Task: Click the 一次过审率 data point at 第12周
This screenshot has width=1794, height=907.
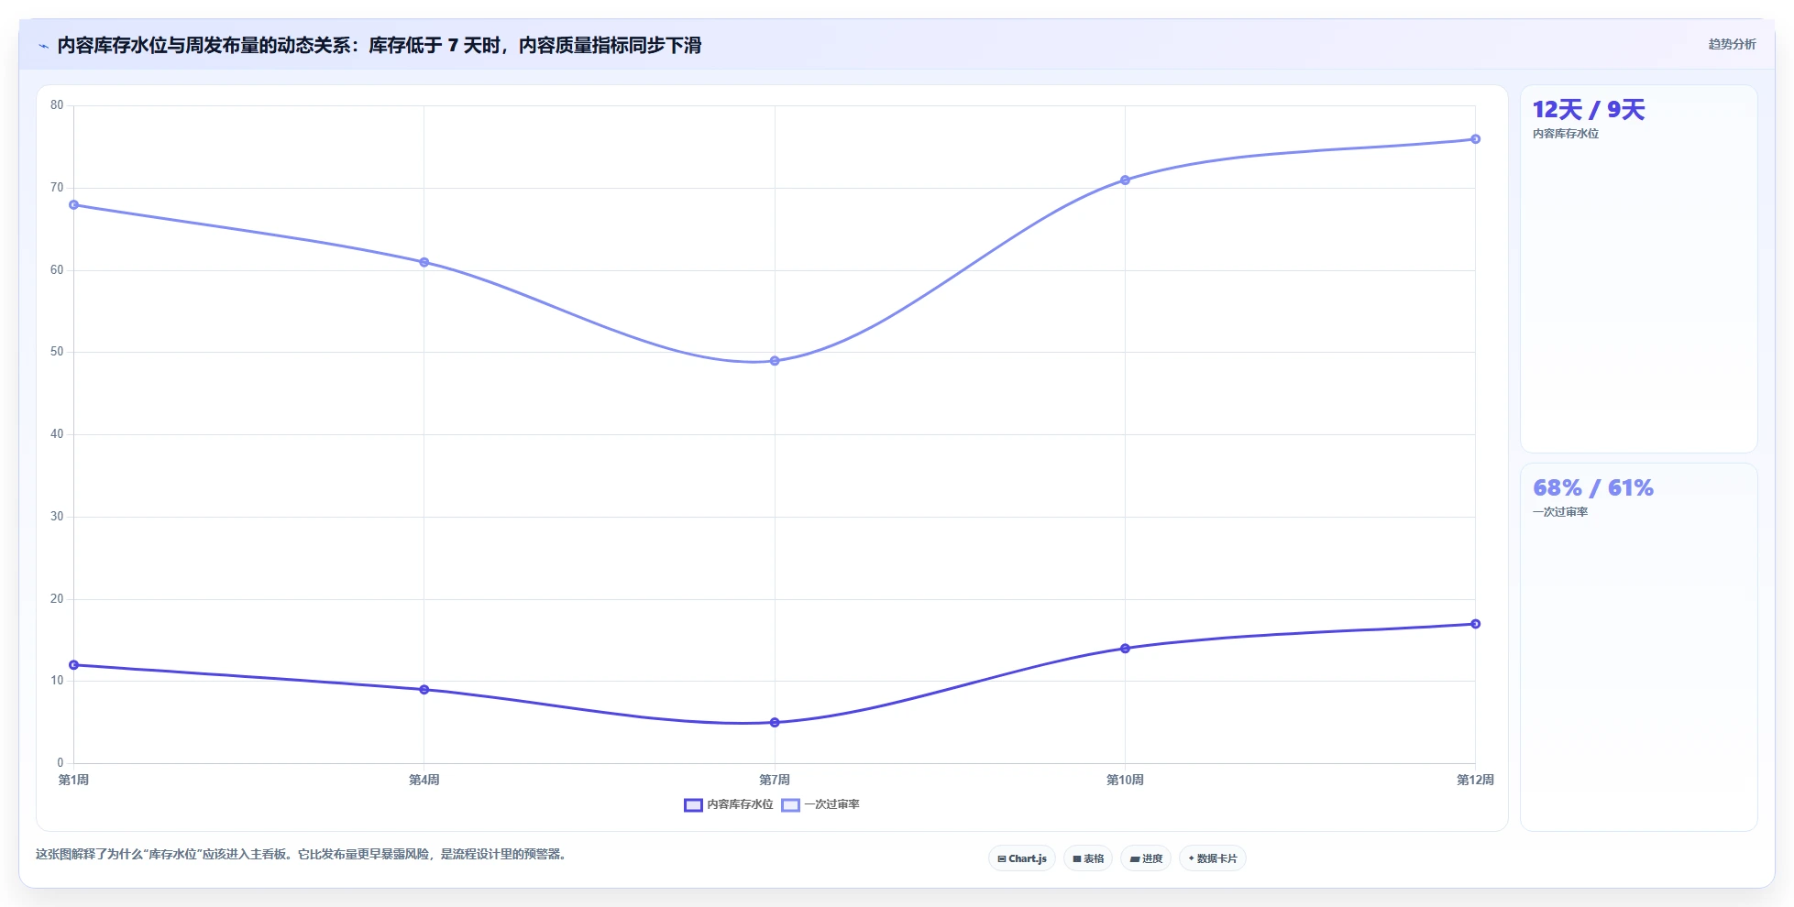Action: 1475,139
